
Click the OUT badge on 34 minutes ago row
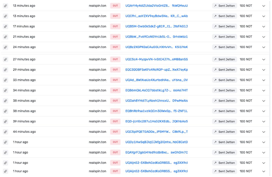[x=115, y=90]
